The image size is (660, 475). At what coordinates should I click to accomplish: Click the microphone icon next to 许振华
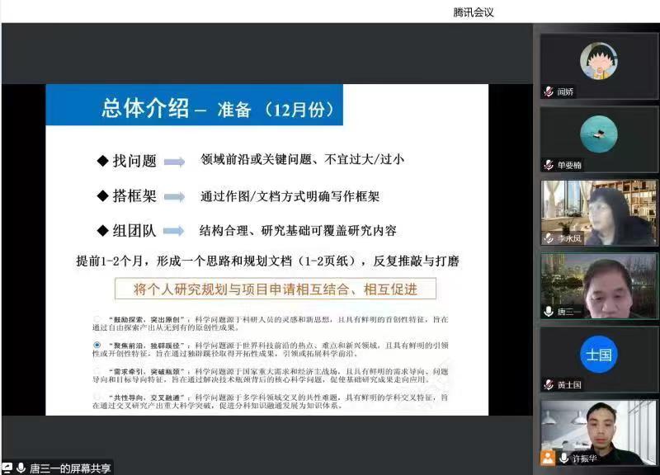[564, 458]
